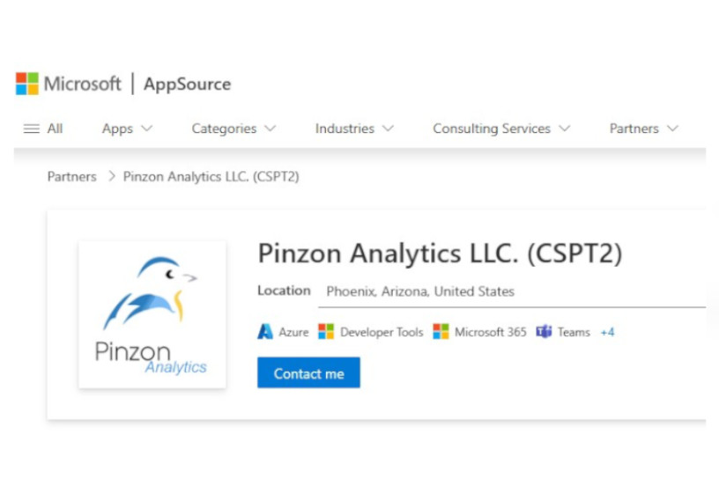Open the Partners dropdown menu
This screenshot has width=719, height=494.
pos(643,129)
